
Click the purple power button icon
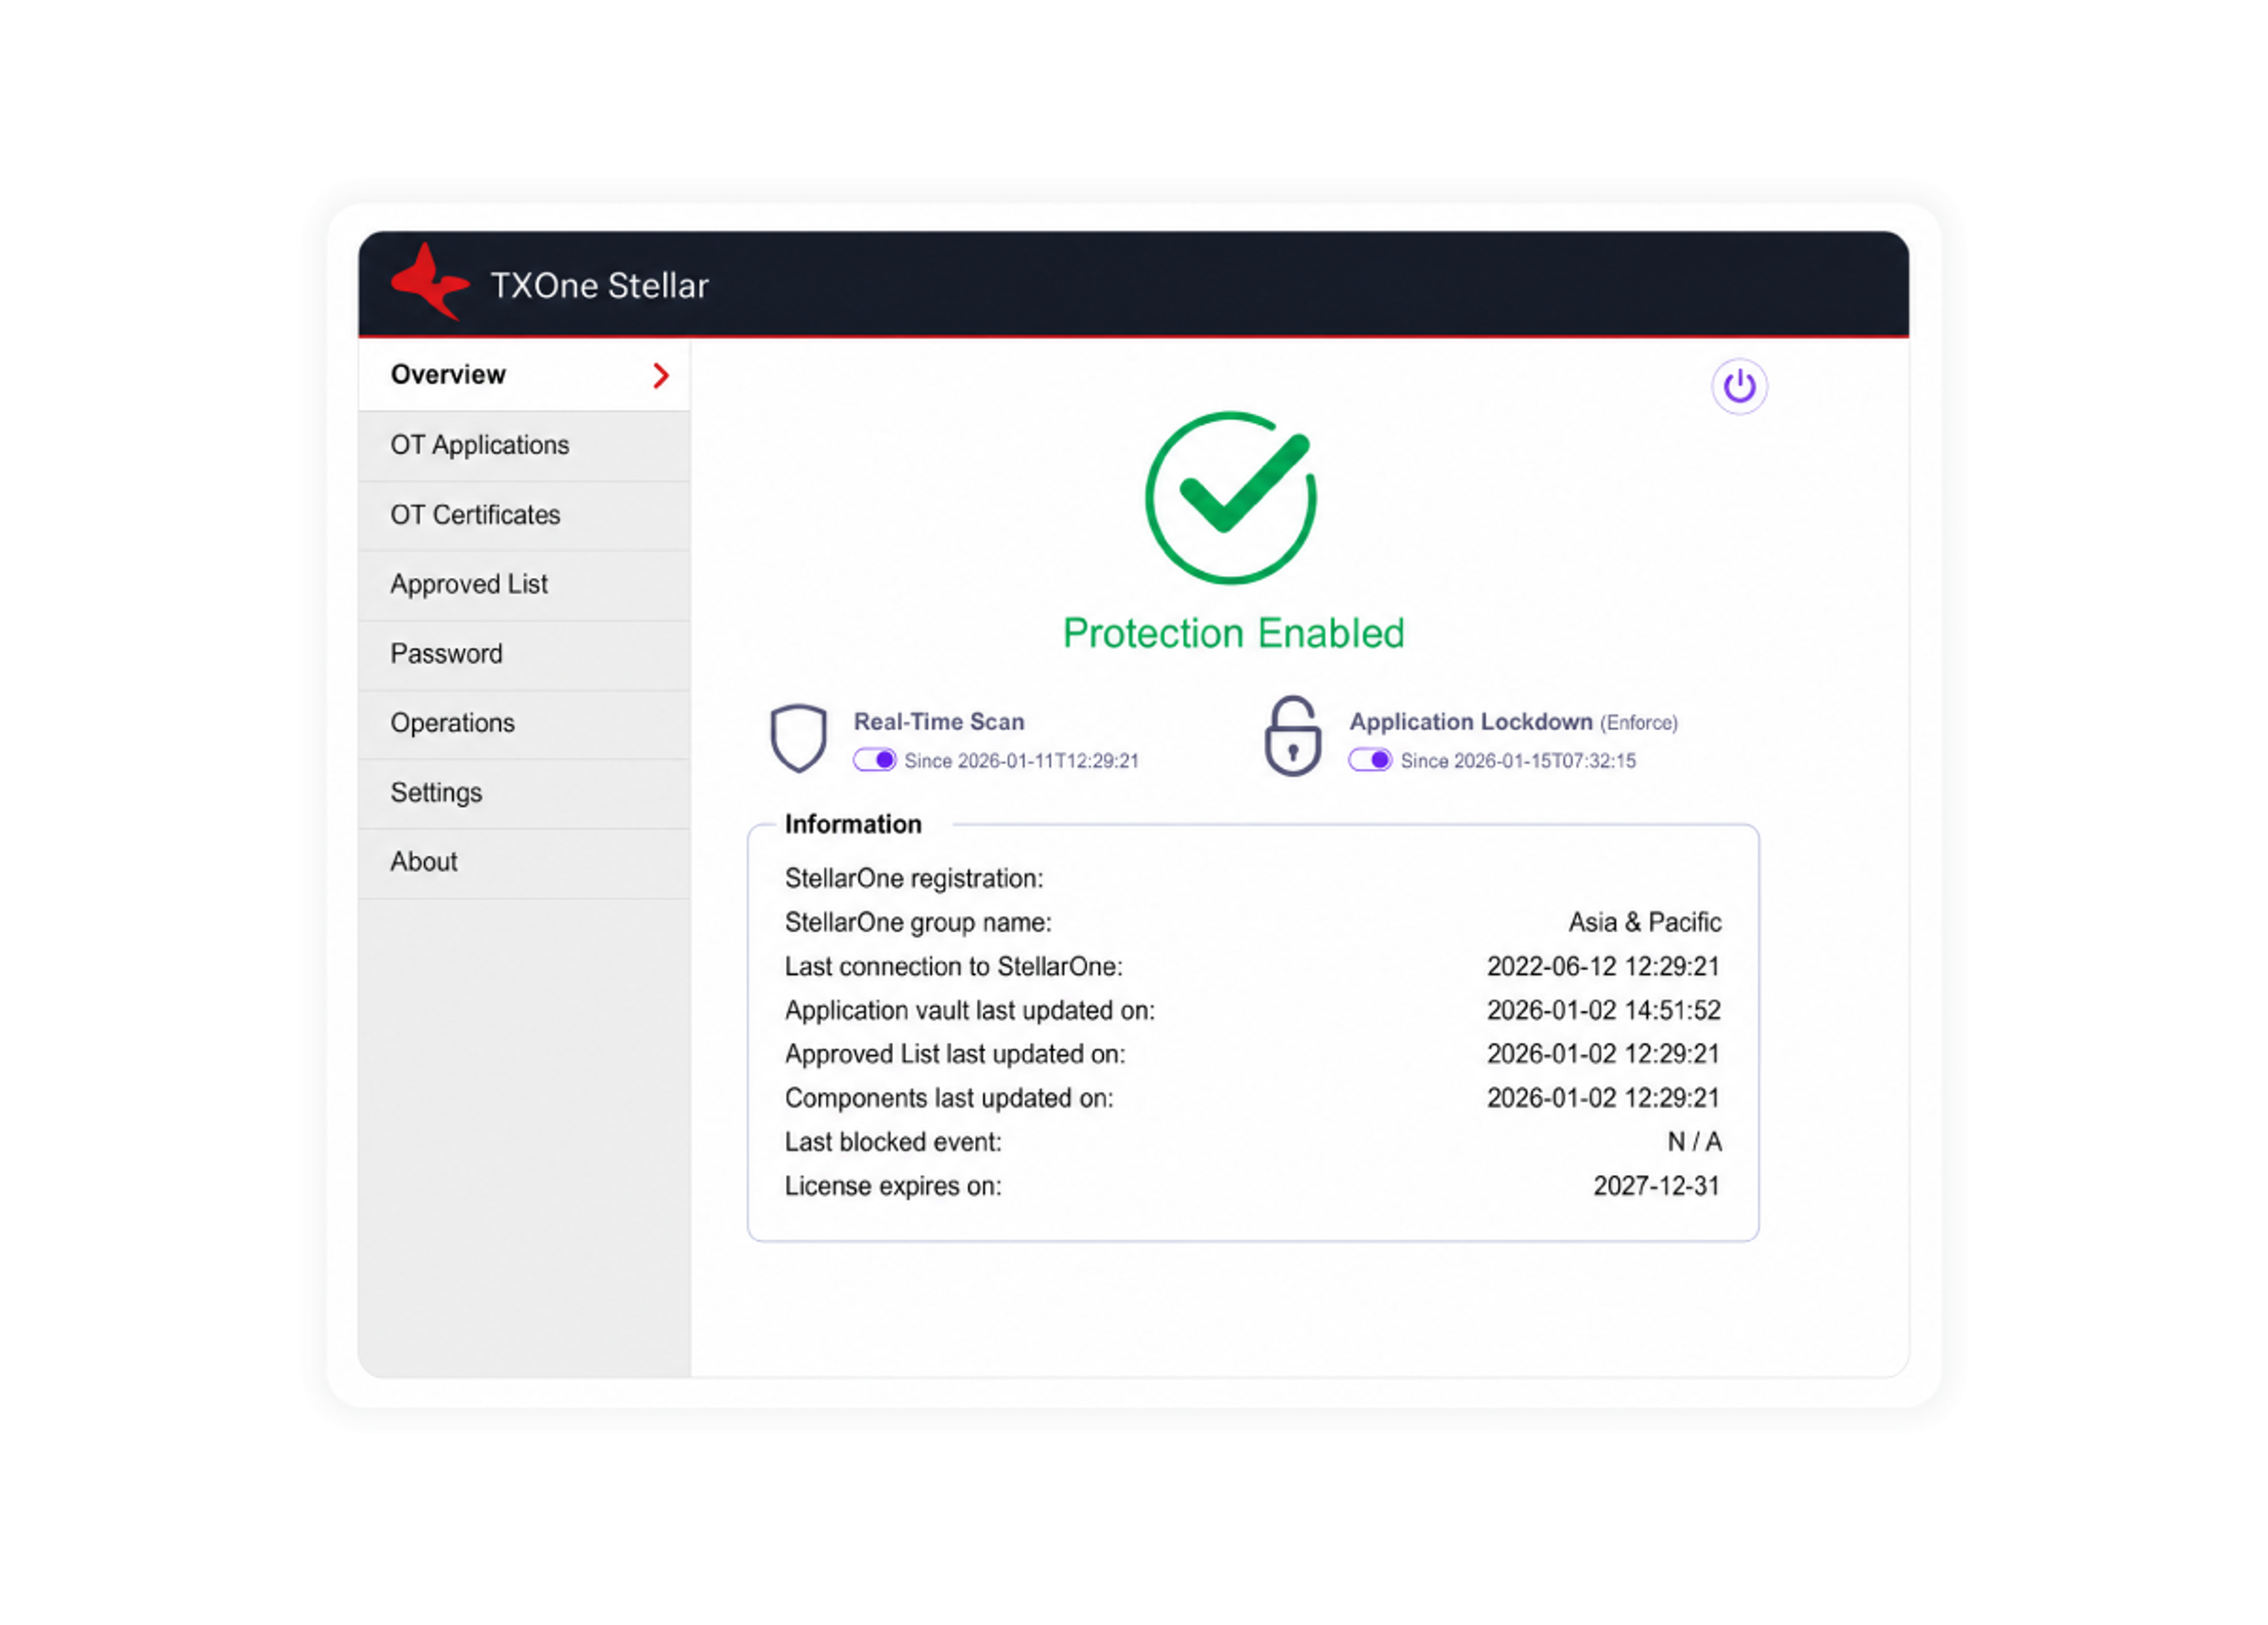pyautogui.click(x=1739, y=386)
